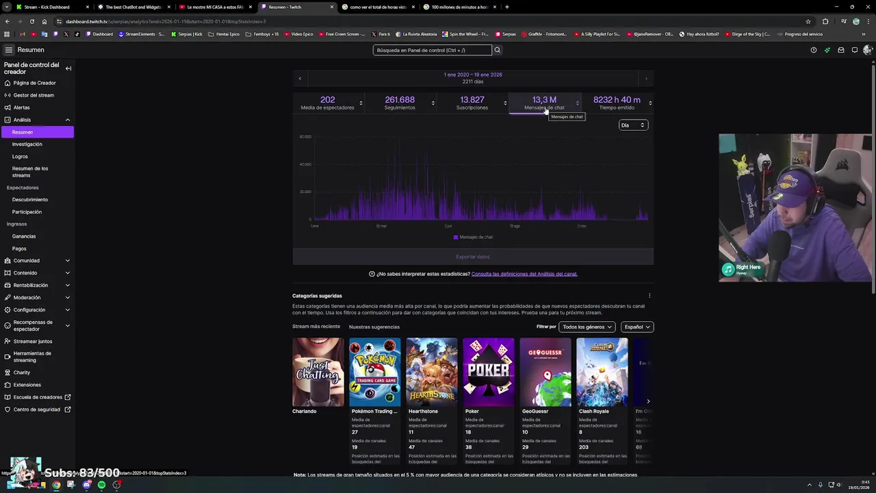This screenshot has height=493, width=876.
Task: Expand the Comunidad section chevron
Action: pyautogui.click(x=68, y=261)
